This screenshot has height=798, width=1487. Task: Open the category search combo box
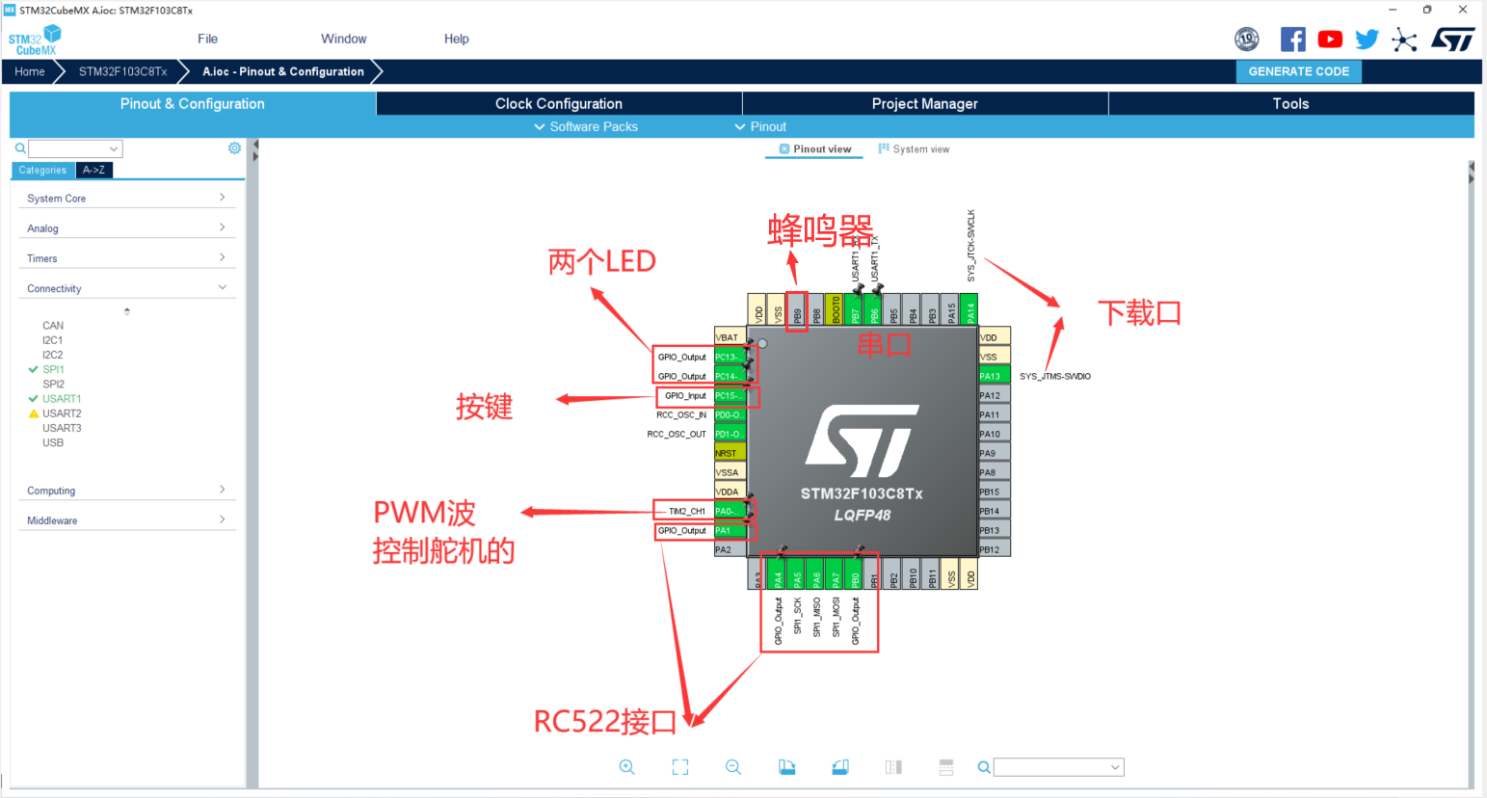(x=75, y=148)
